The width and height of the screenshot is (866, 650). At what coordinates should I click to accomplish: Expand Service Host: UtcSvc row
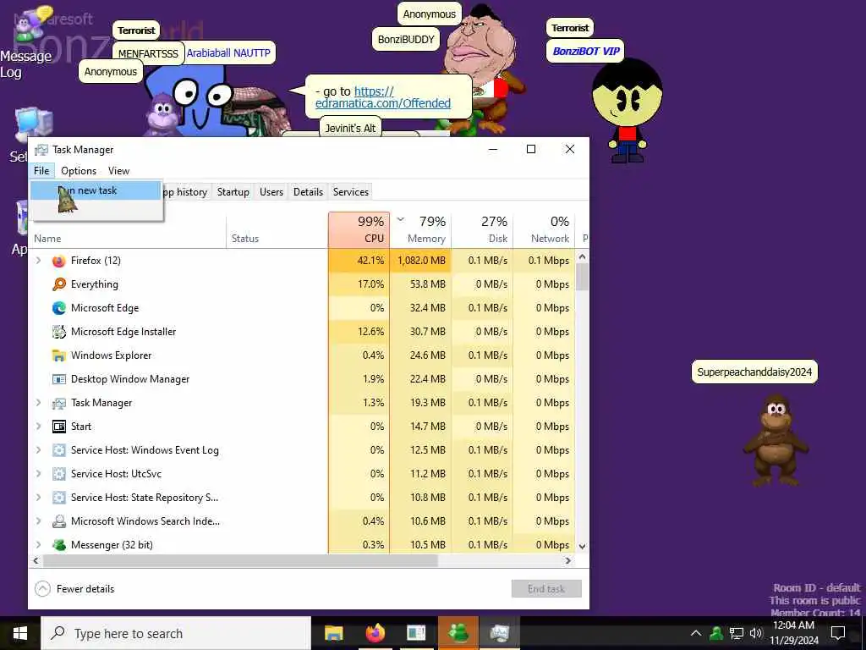(x=38, y=474)
